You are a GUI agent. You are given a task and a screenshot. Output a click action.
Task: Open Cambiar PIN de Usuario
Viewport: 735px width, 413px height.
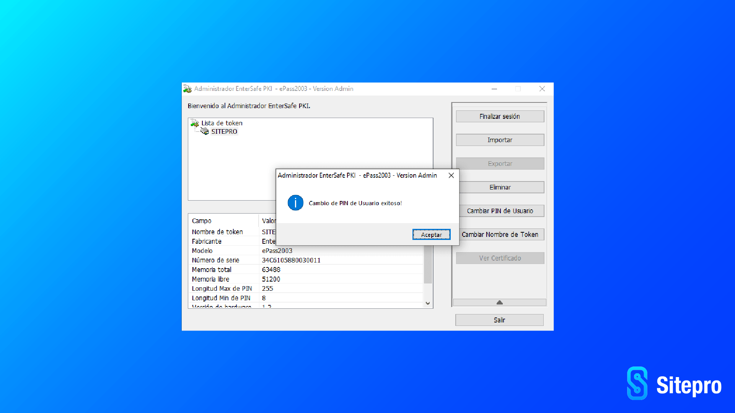501,211
